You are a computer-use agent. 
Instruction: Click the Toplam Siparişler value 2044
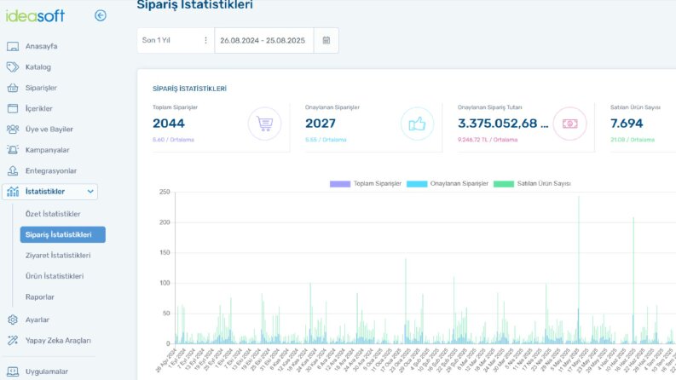(x=169, y=124)
